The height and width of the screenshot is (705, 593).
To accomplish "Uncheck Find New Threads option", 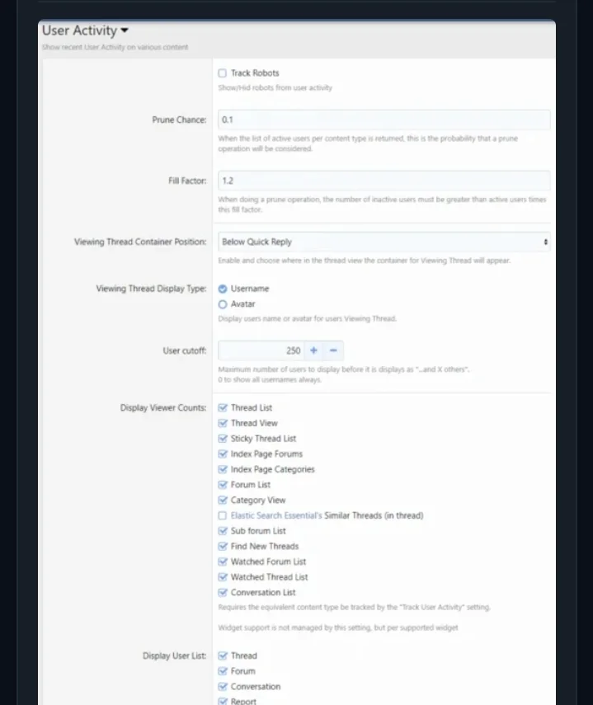I will click(x=223, y=547).
